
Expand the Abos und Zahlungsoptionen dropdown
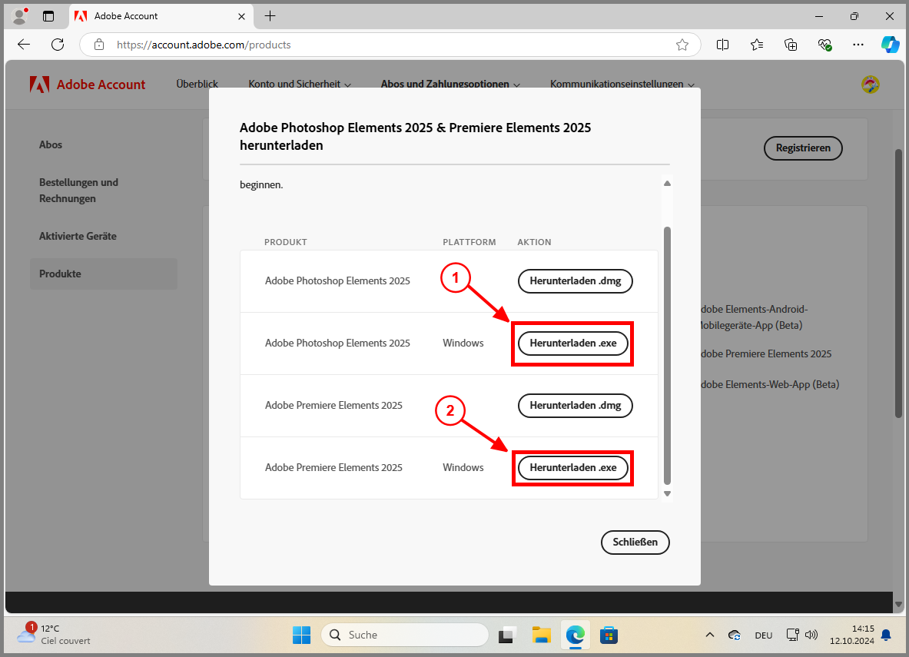tap(450, 85)
